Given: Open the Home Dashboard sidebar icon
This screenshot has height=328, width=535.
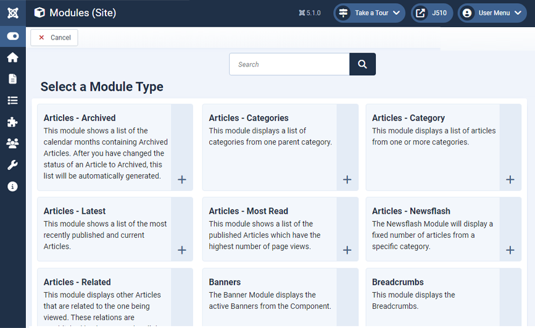Looking at the screenshot, I should [12, 57].
